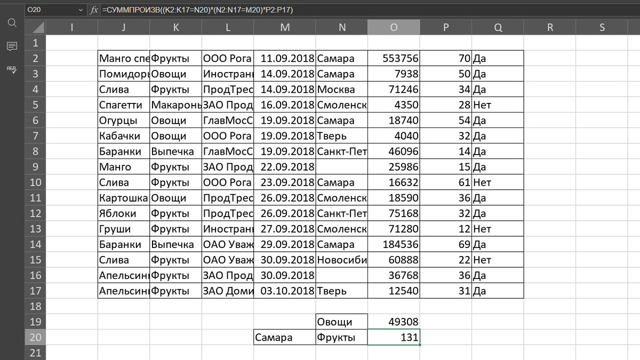
Task: Click value "69" in column P
Action: [x=446, y=244]
